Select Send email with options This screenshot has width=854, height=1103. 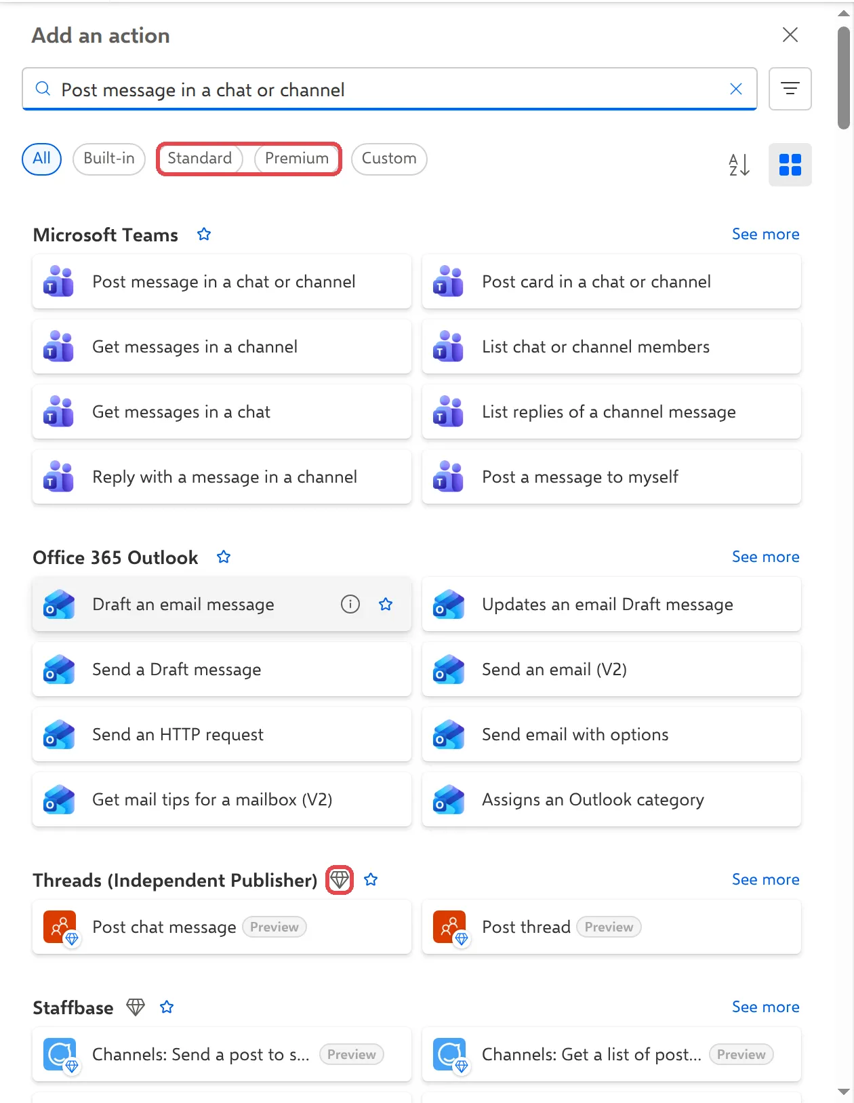611,734
